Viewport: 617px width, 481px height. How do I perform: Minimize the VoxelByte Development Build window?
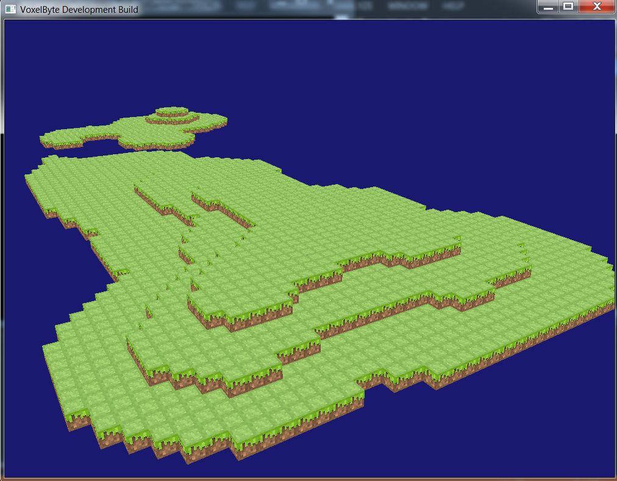pyautogui.click(x=548, y=7)
